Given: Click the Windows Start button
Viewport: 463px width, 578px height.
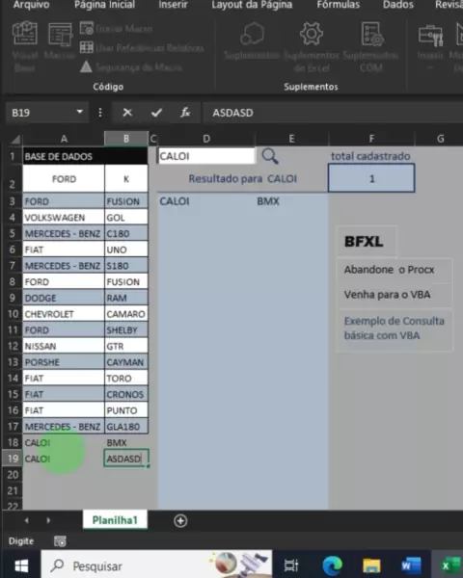Looking at the screenshot, I should [x=21, y=565].
